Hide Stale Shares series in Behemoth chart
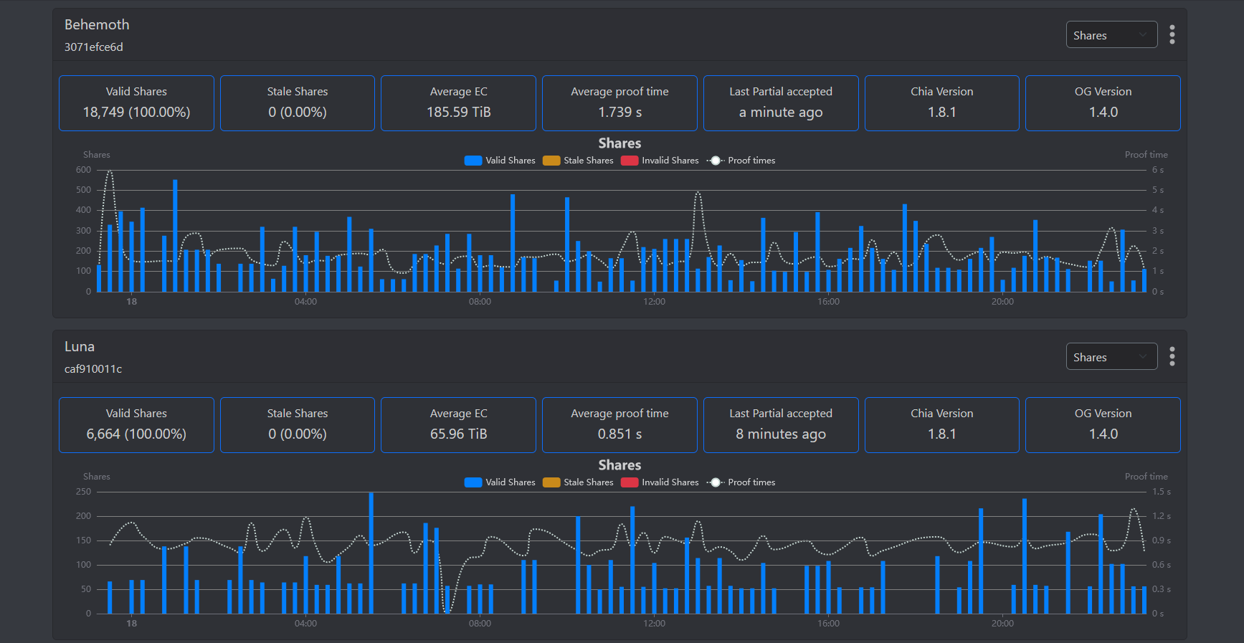This screenshot has width=1244, height=643. point(578,161)
